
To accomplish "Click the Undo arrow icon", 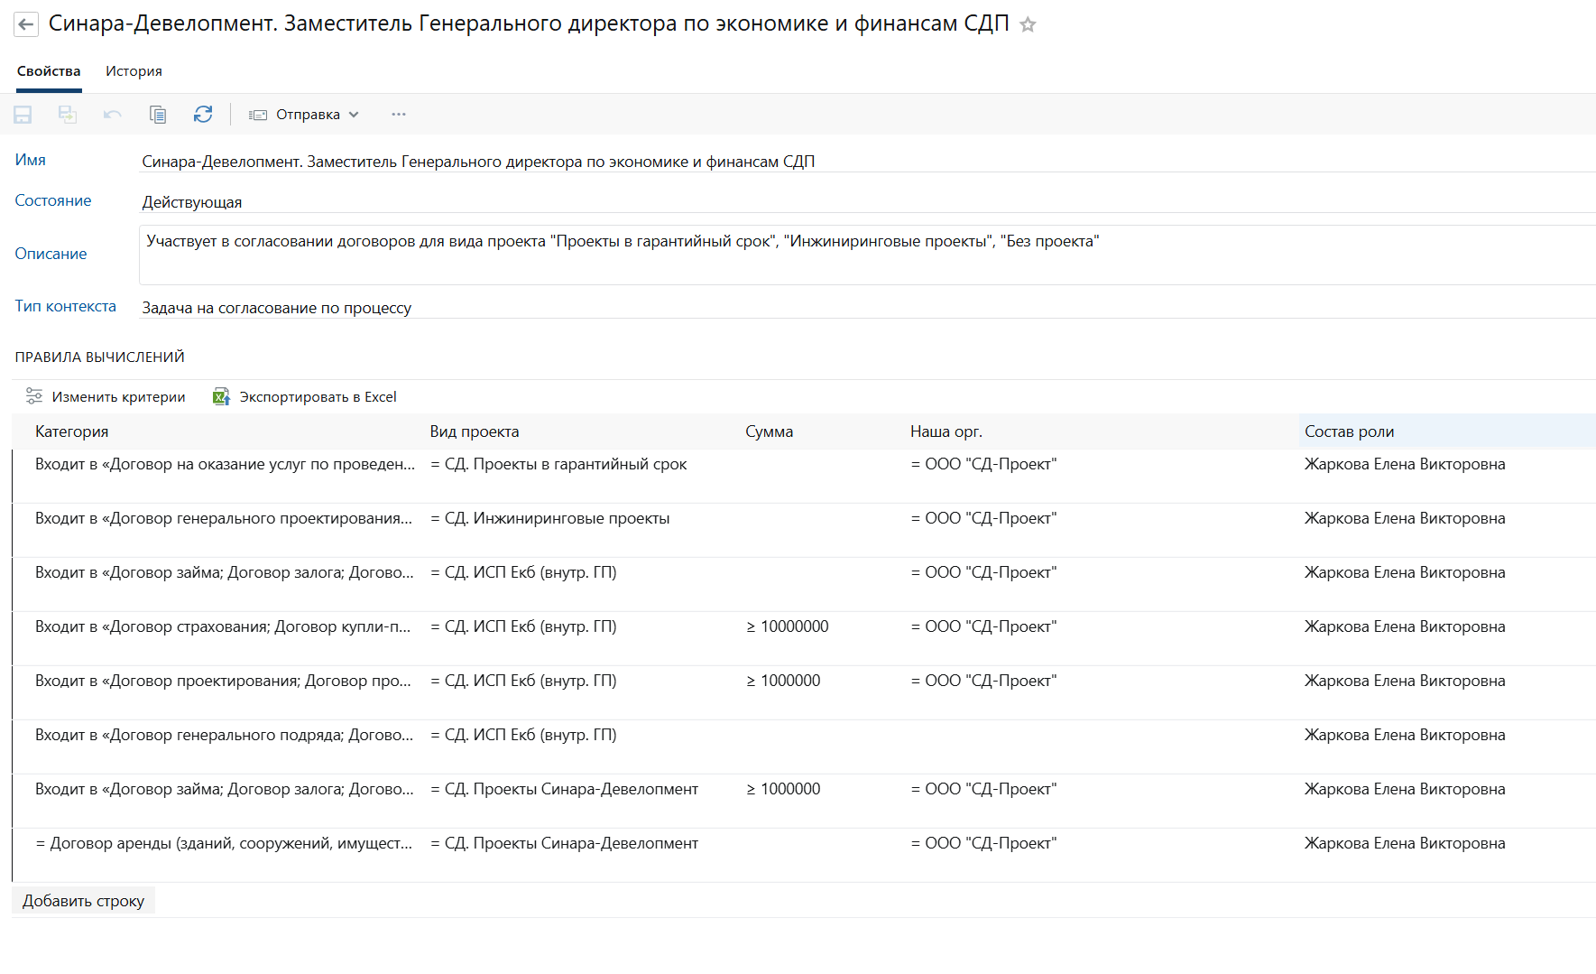I will (113, 115).
